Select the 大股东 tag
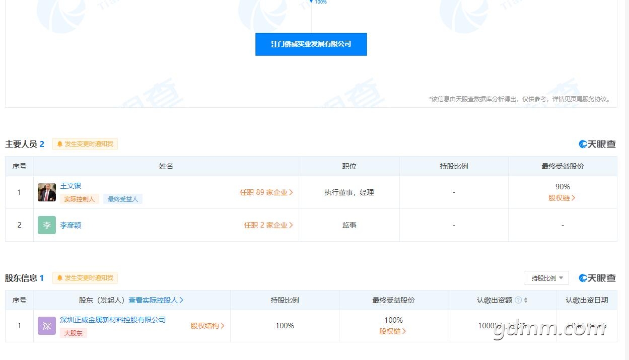The width and height of the screenshot is (629, 360). coord(74,333)
